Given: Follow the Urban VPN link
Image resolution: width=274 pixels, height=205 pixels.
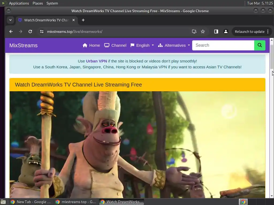Looking at the screenshot, I should [x=96, y=61].
